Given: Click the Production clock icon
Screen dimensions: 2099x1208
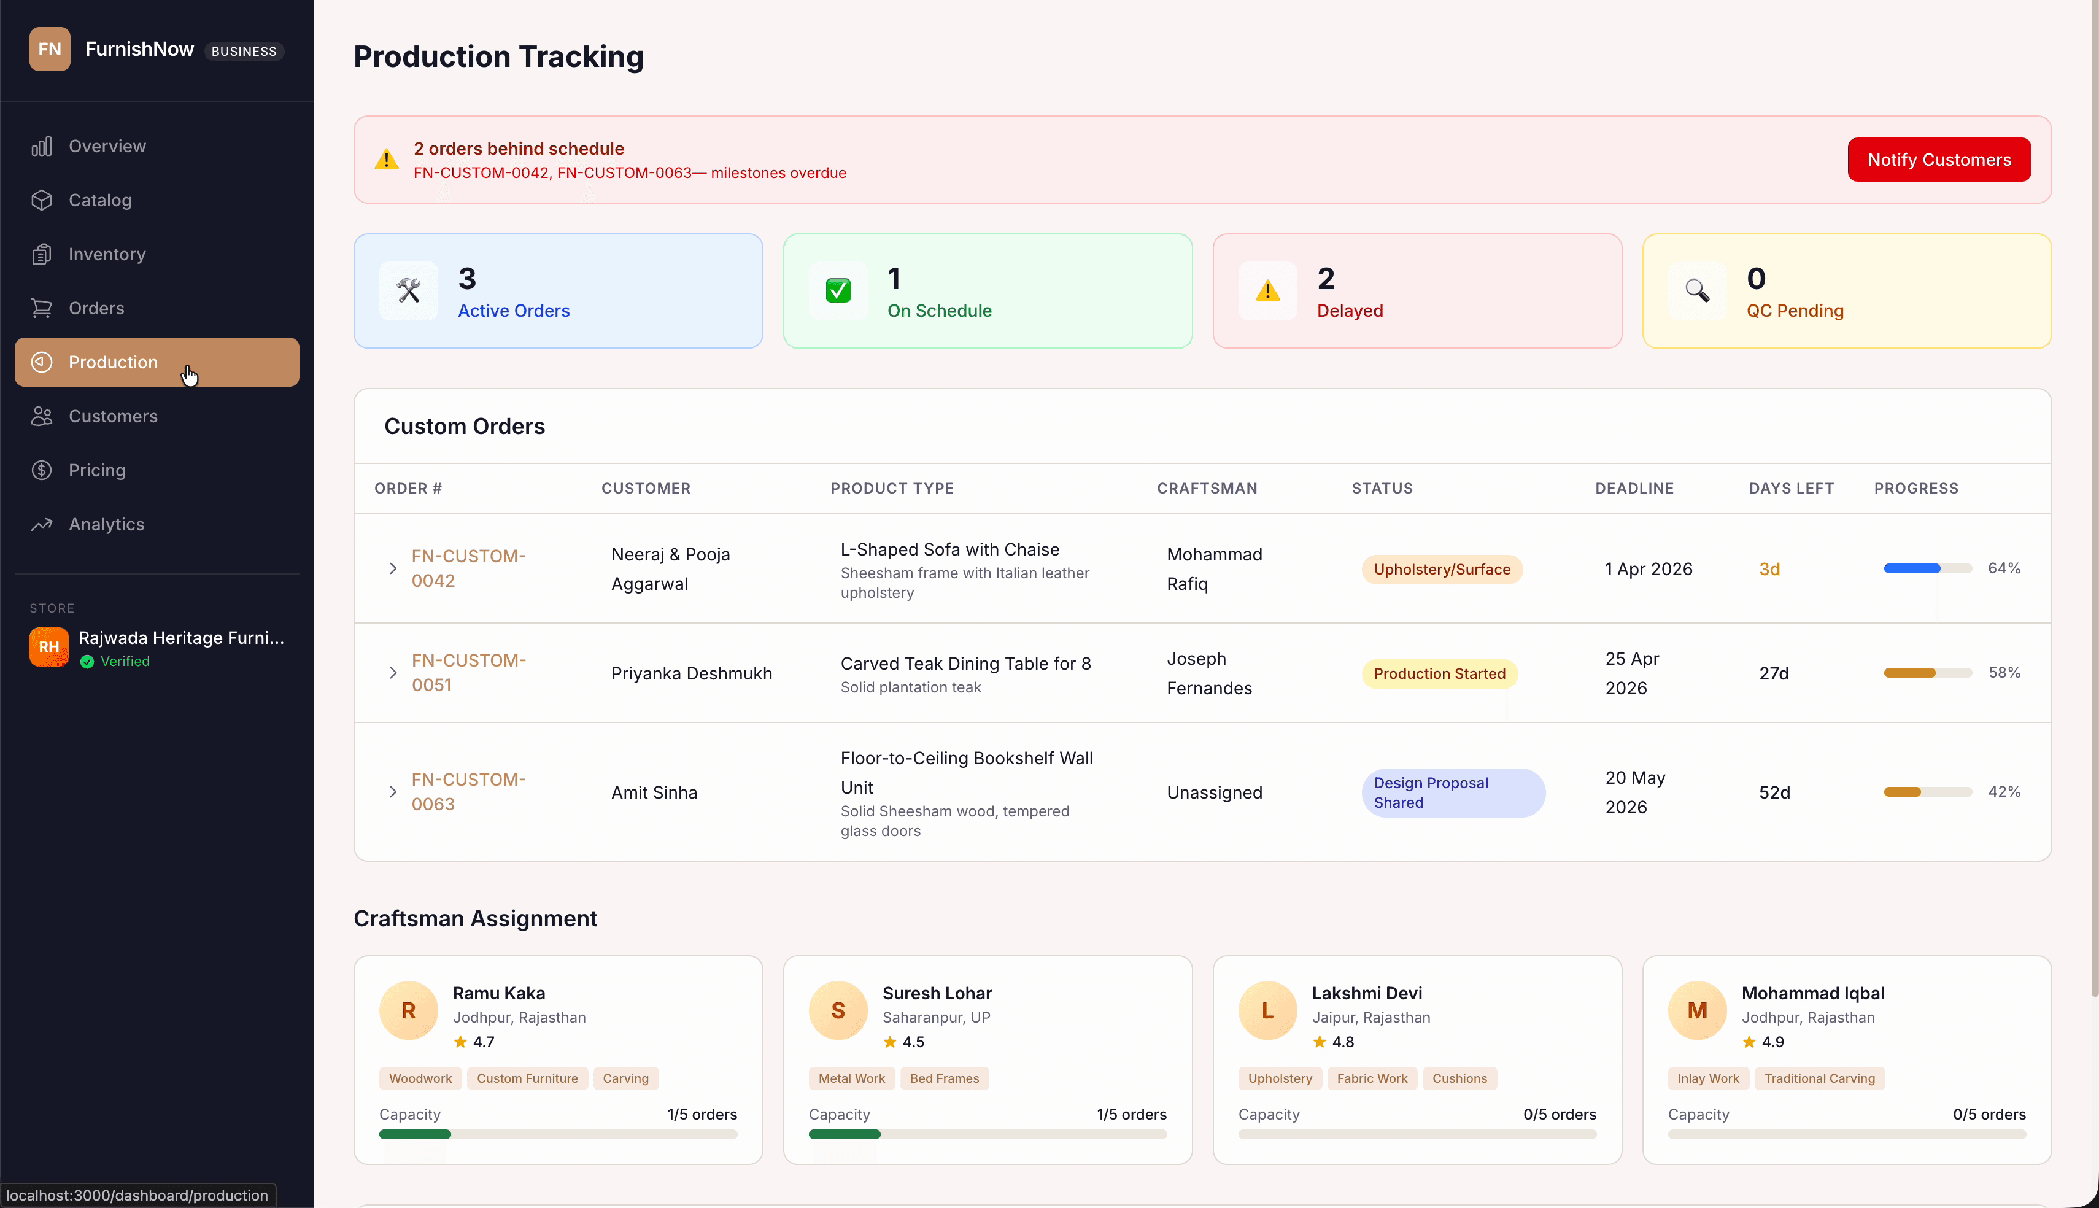Looking at the screenshot, I should pos(42,362).
